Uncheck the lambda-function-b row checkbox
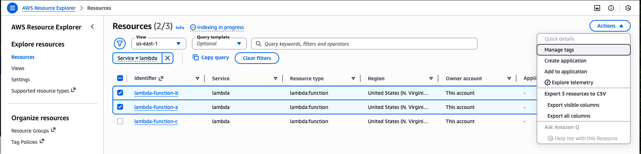Viewport: 641px width, 154px height. (120, 93)
